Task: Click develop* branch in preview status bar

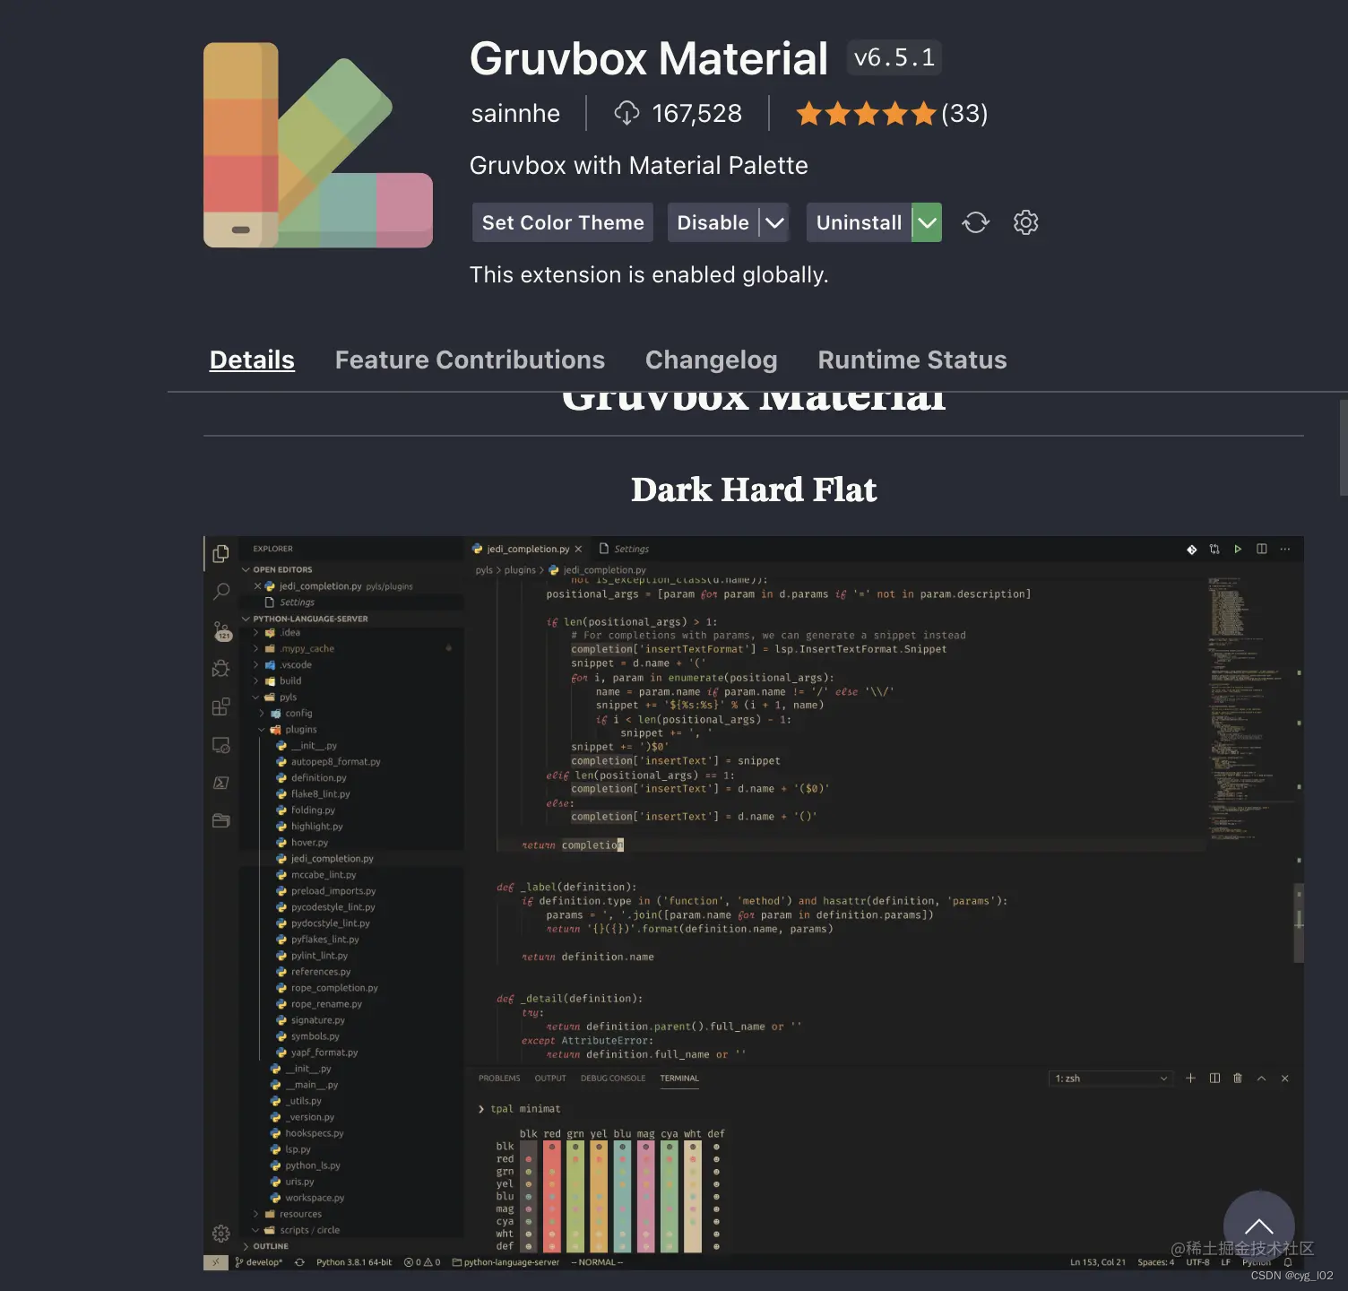Action: point(258,1262)
